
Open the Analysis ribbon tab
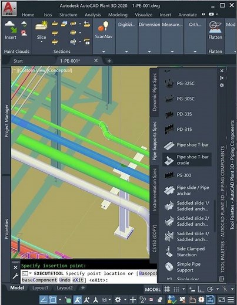point(92,15)
